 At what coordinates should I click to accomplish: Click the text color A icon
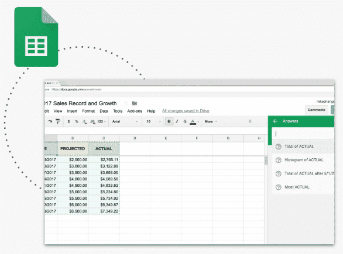193,122
